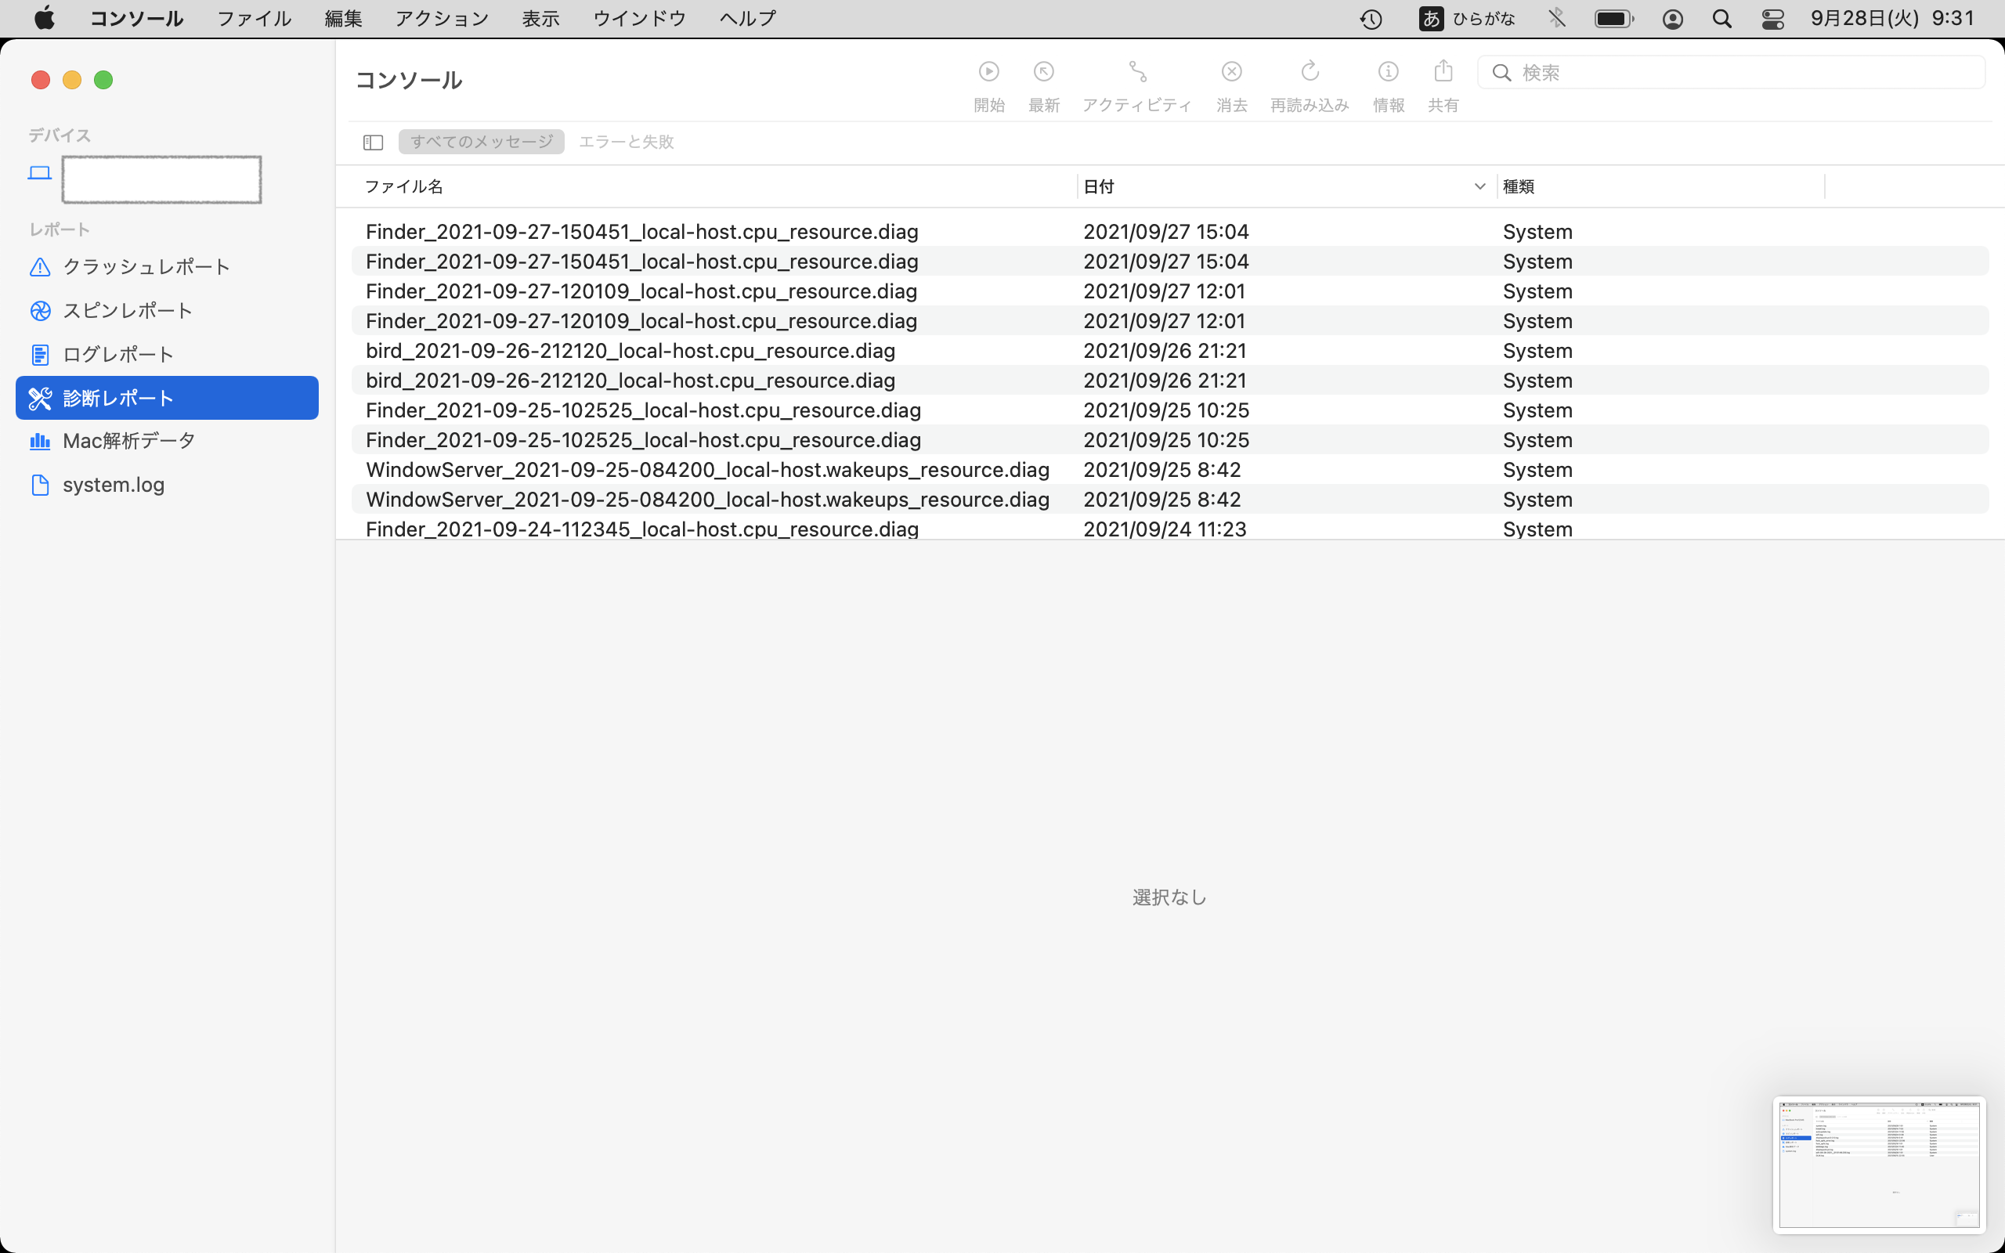Open system.log in sidebar

114,485
